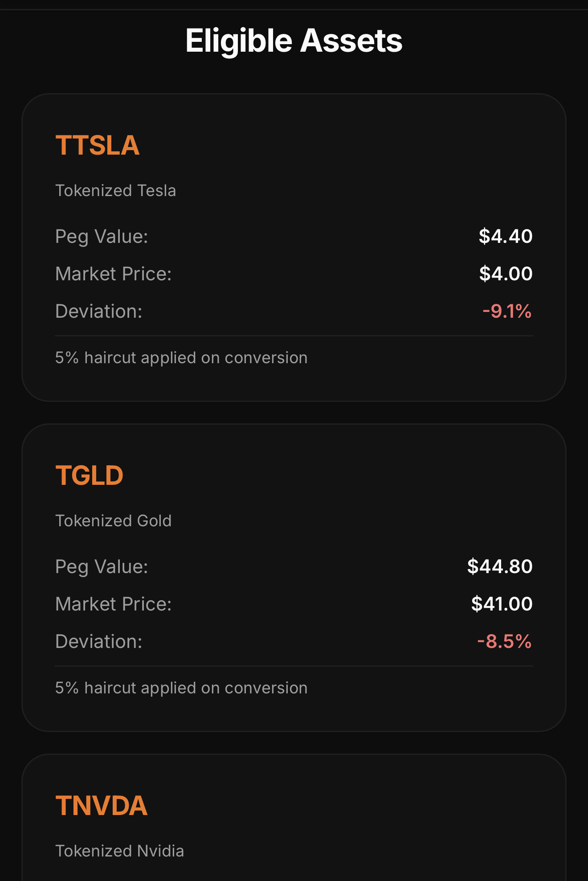Image resolution: width=588 pixels, height=881 pixels.
Task: Click the Peg Value label under TTSLA
Action: [x=102, y=236]
